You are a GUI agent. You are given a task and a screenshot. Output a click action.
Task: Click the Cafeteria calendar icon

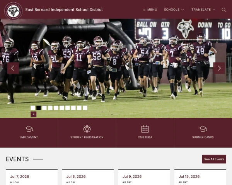pyautogui.click(x=145, y=129)
